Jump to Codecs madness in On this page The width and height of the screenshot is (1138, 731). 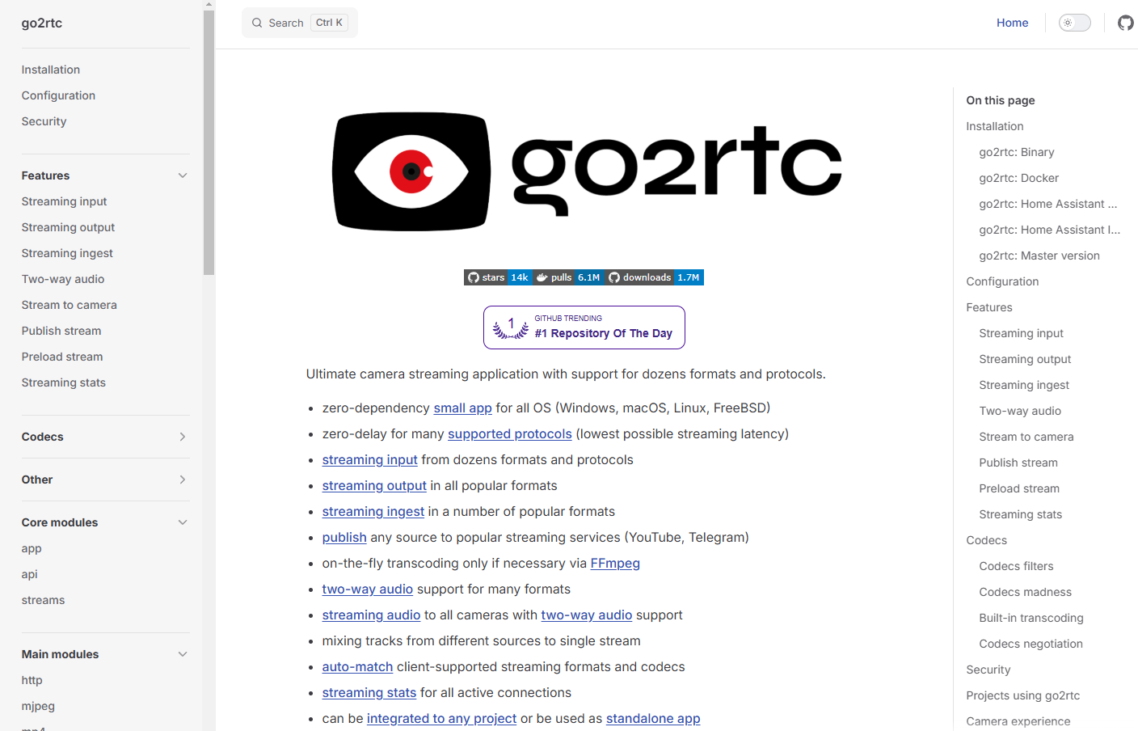click(1025, 592)
